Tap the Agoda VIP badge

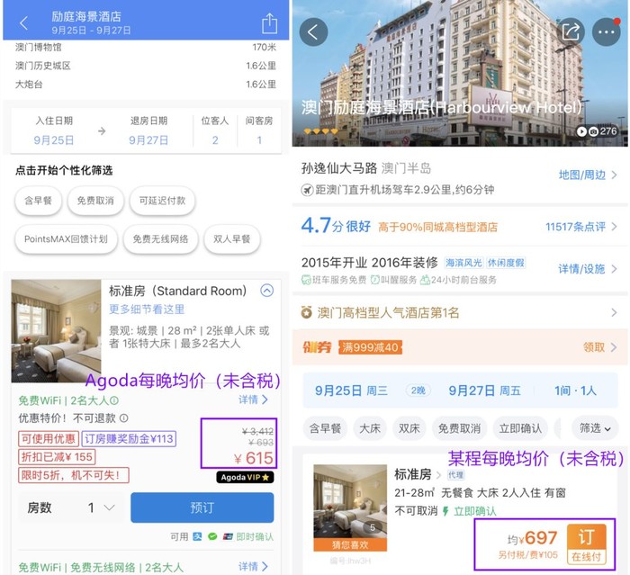pos(245,477)
